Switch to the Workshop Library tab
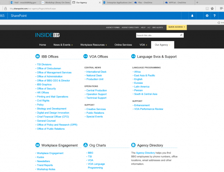Screen dimensions: 224x172 [x=56, y=3]
